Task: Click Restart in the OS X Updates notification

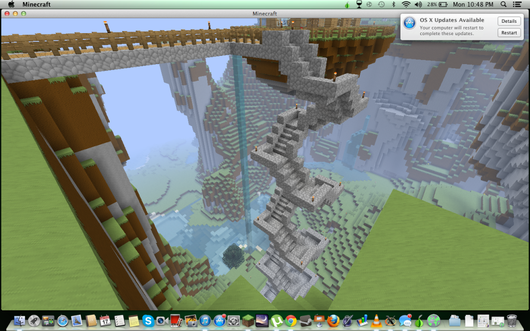Action: click(509, 33)
